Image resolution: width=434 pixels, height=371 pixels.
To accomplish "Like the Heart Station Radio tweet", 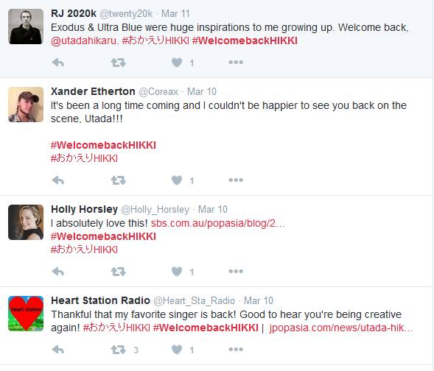I will point(177,350).
